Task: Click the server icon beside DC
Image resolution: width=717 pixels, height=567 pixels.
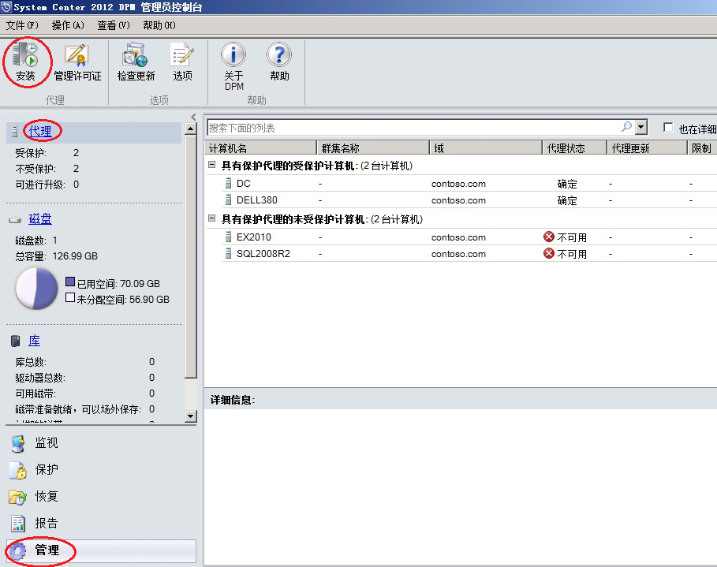Action: point(228,184)
